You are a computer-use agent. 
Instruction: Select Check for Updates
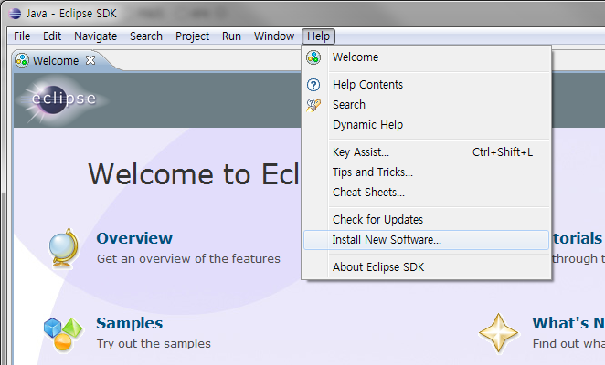click(x=426, y=219)
